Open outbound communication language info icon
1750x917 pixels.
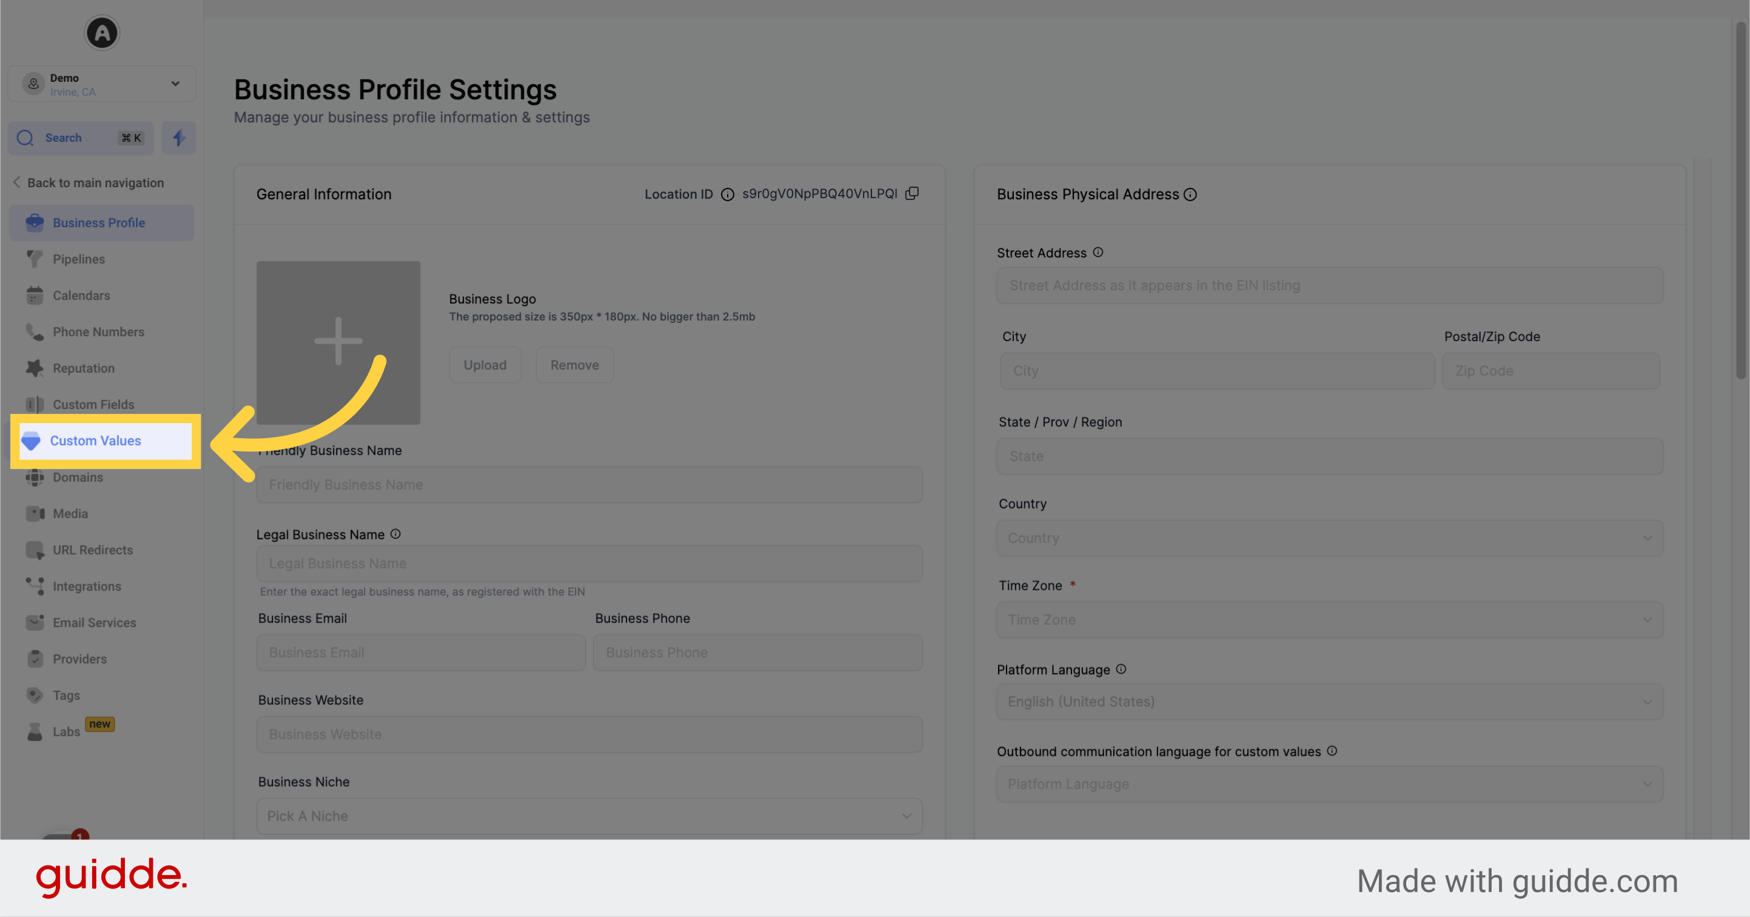point(1332,750)
